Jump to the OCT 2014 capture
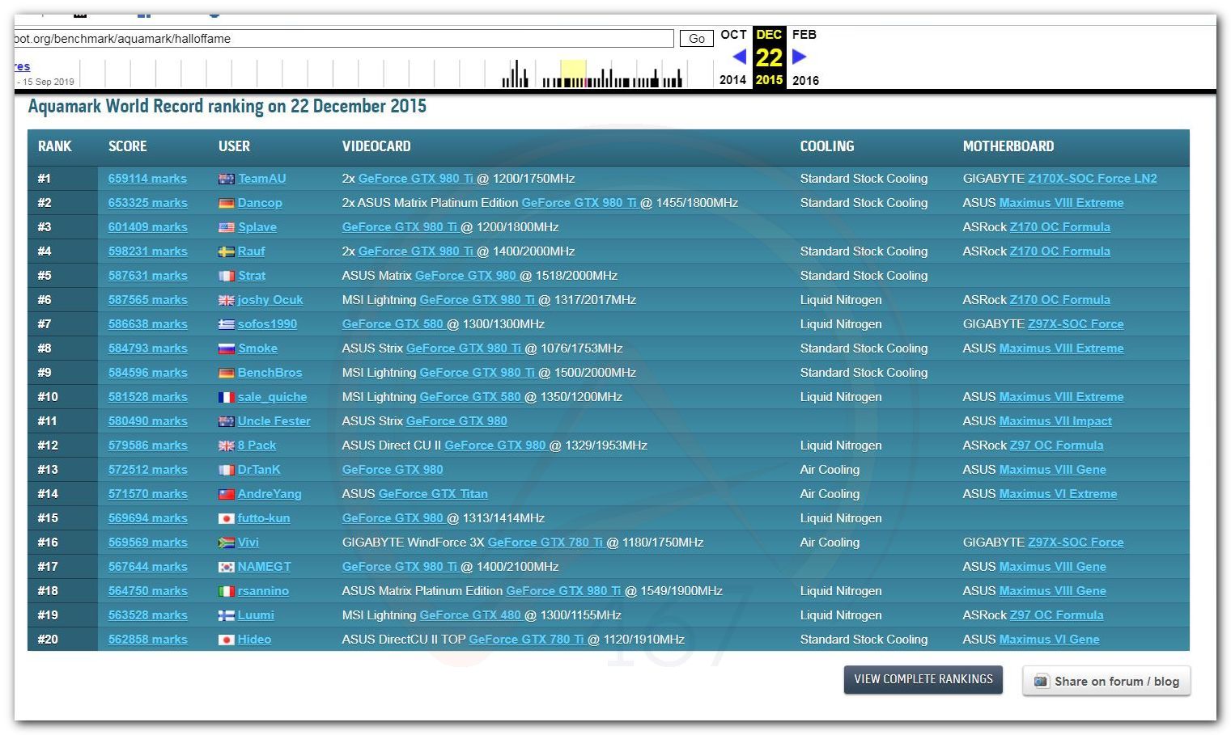Viewport: 1231px width, 735px height. [x=733, y=35]
